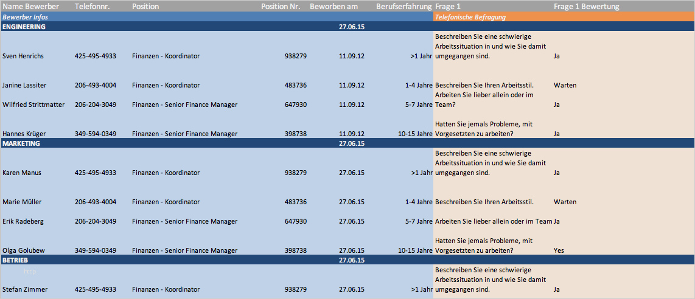
Task: Click the Telefonische Befragung orange cell
Action: tap(564, 17)
